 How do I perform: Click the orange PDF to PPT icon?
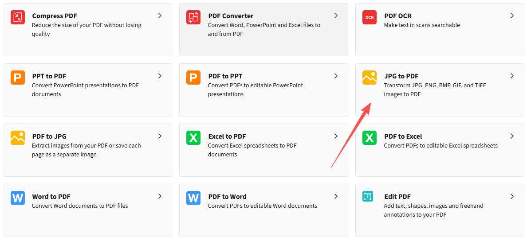coord(193,78)
